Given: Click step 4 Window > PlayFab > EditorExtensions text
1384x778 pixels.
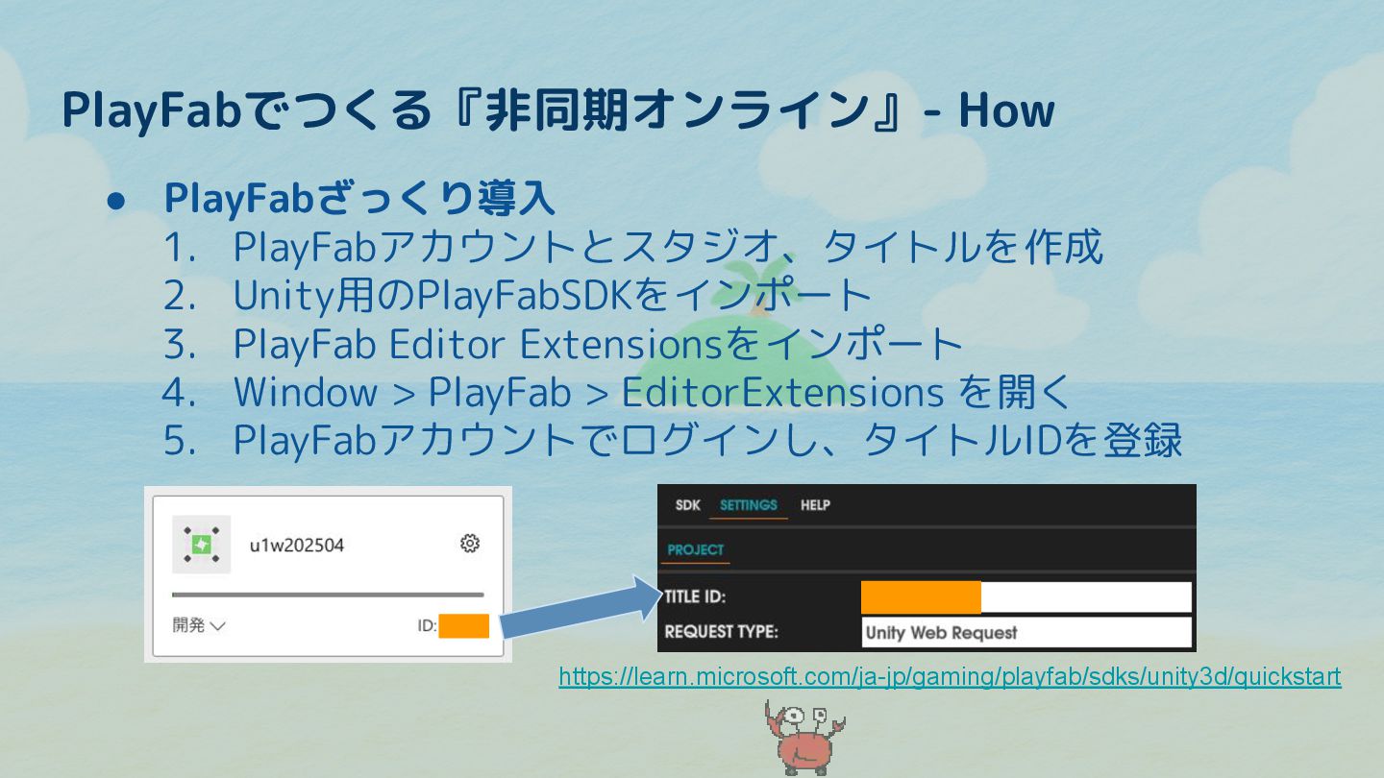Looking at the screenshot, I should [x=652, y=392].
